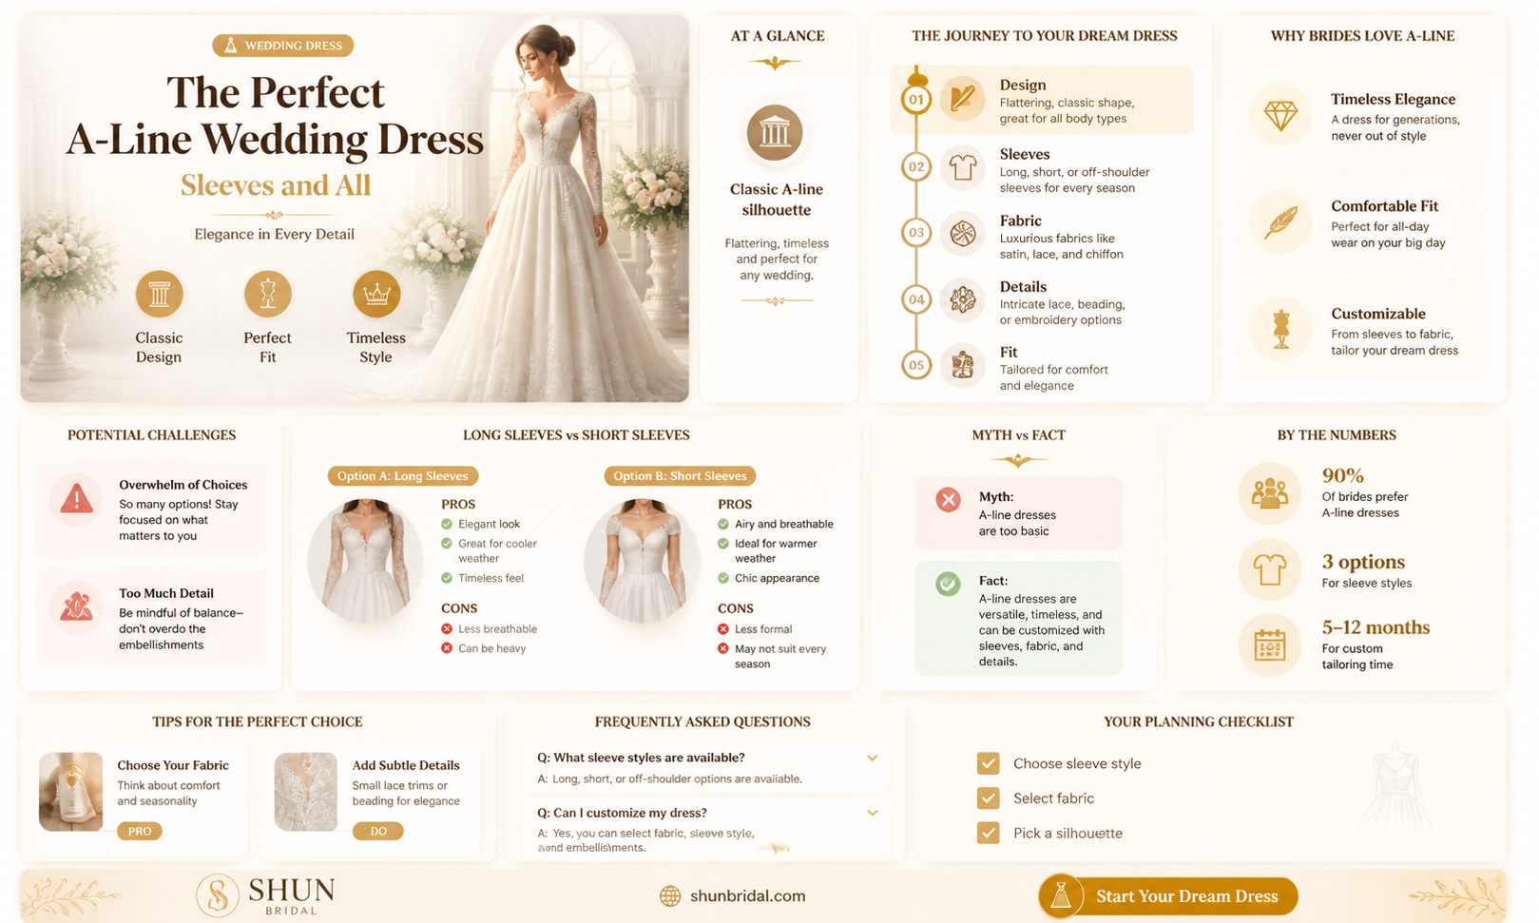Click the "Less formal" con item
The height and width of the screenshot is (923, 1539).
754,629
